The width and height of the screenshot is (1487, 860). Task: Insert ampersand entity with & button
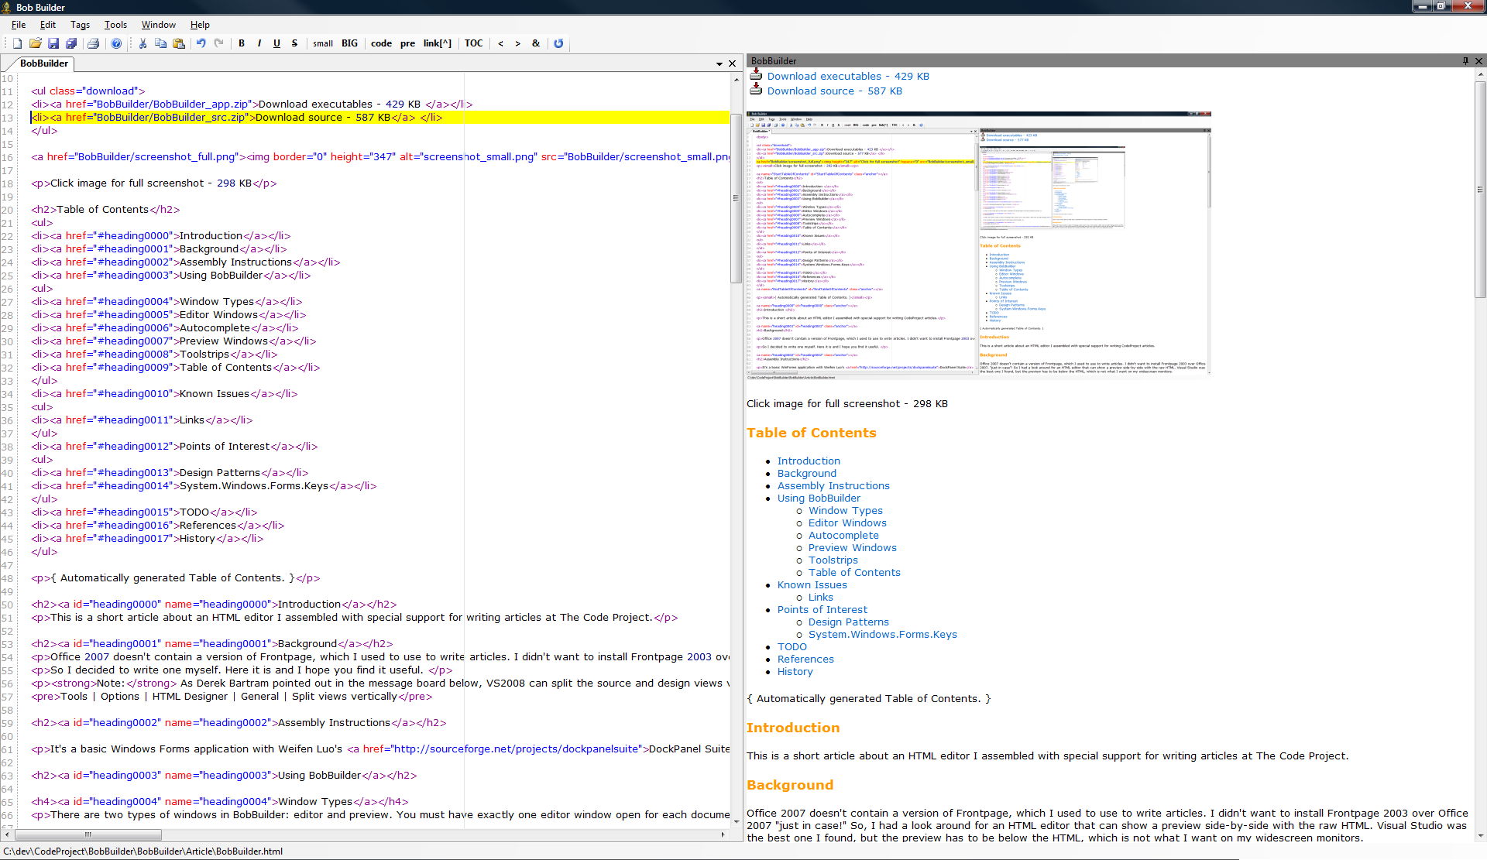click(x=536, y=43)
